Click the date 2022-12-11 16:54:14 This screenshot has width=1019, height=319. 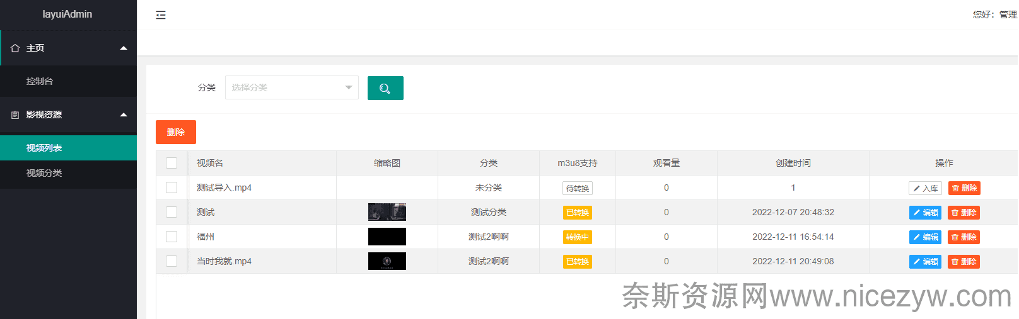pos(793,237)
